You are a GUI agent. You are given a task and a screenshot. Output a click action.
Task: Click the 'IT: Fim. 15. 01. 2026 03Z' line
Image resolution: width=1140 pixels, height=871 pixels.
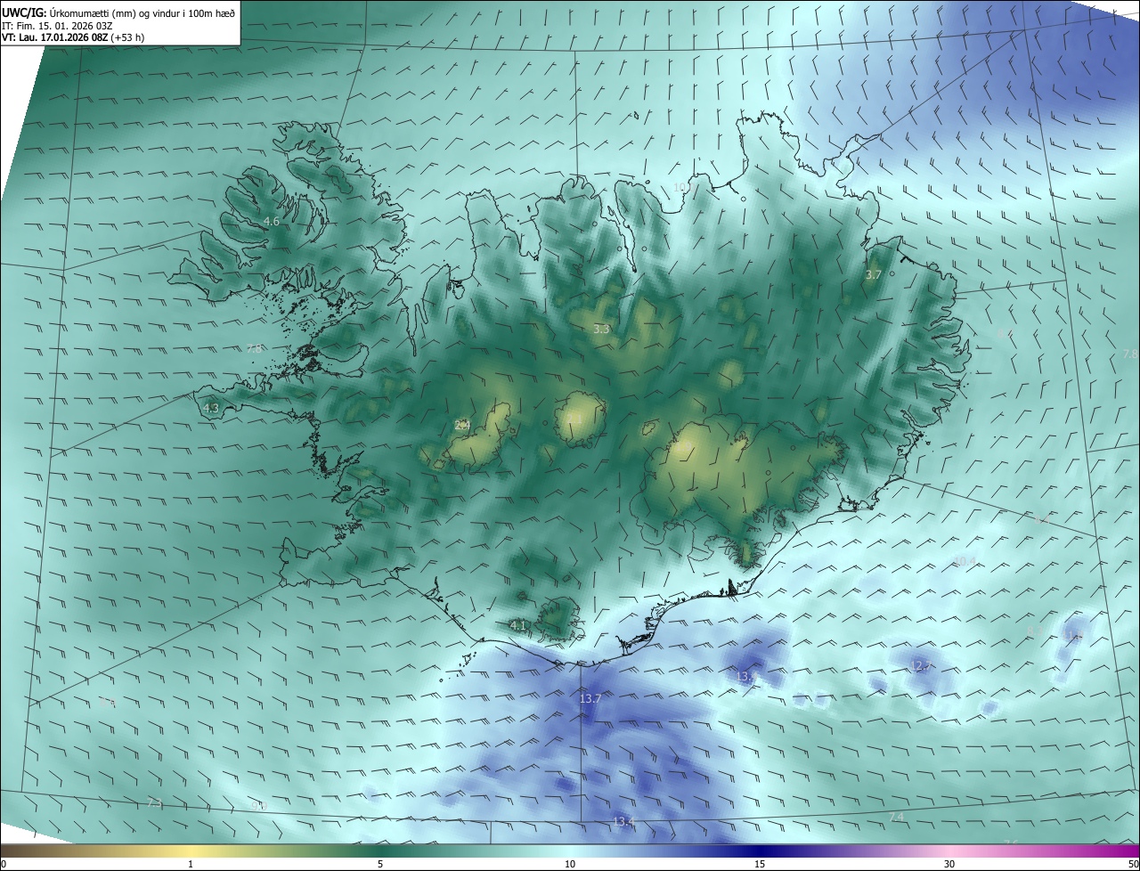(57, 26)
